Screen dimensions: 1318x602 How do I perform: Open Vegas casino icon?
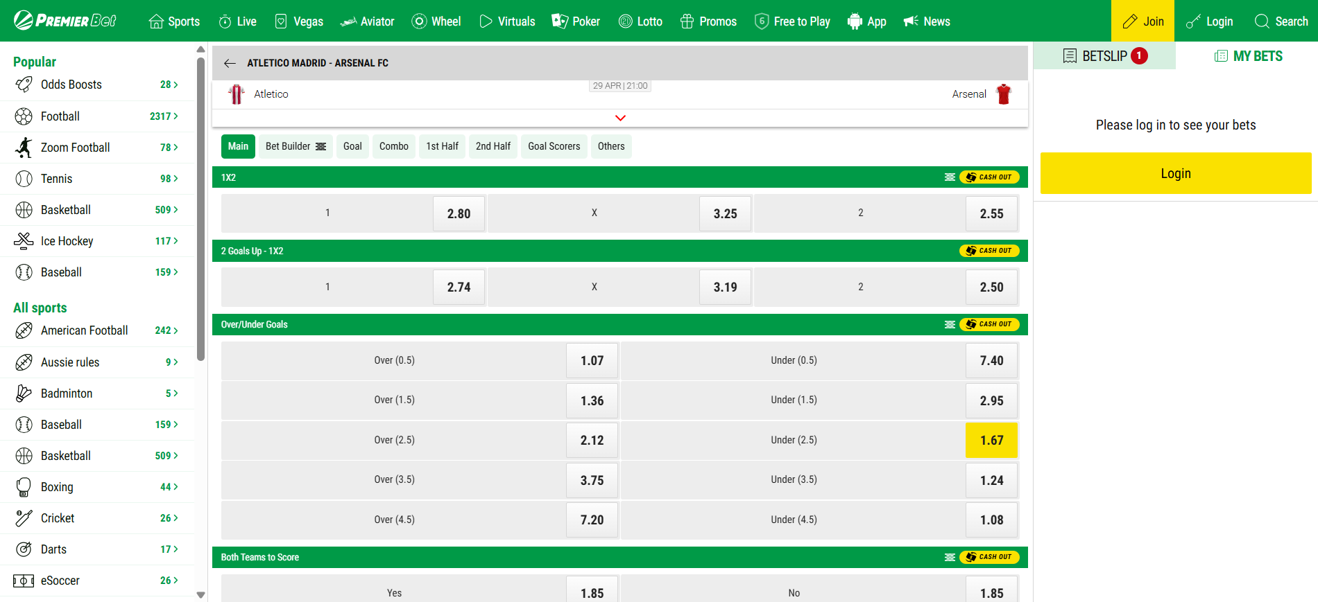[x=281, y=21]
